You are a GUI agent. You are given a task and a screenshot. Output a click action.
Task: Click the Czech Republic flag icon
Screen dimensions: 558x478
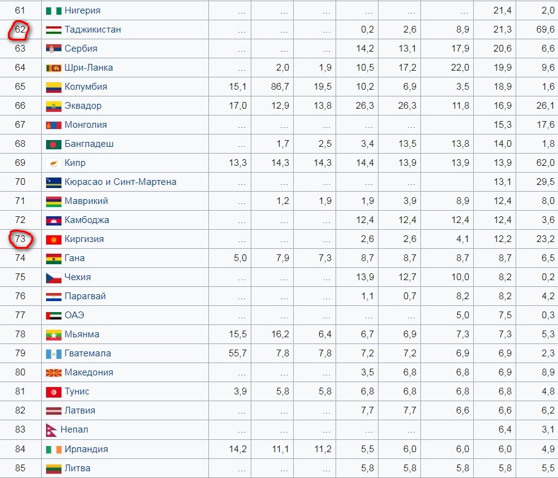53,277
